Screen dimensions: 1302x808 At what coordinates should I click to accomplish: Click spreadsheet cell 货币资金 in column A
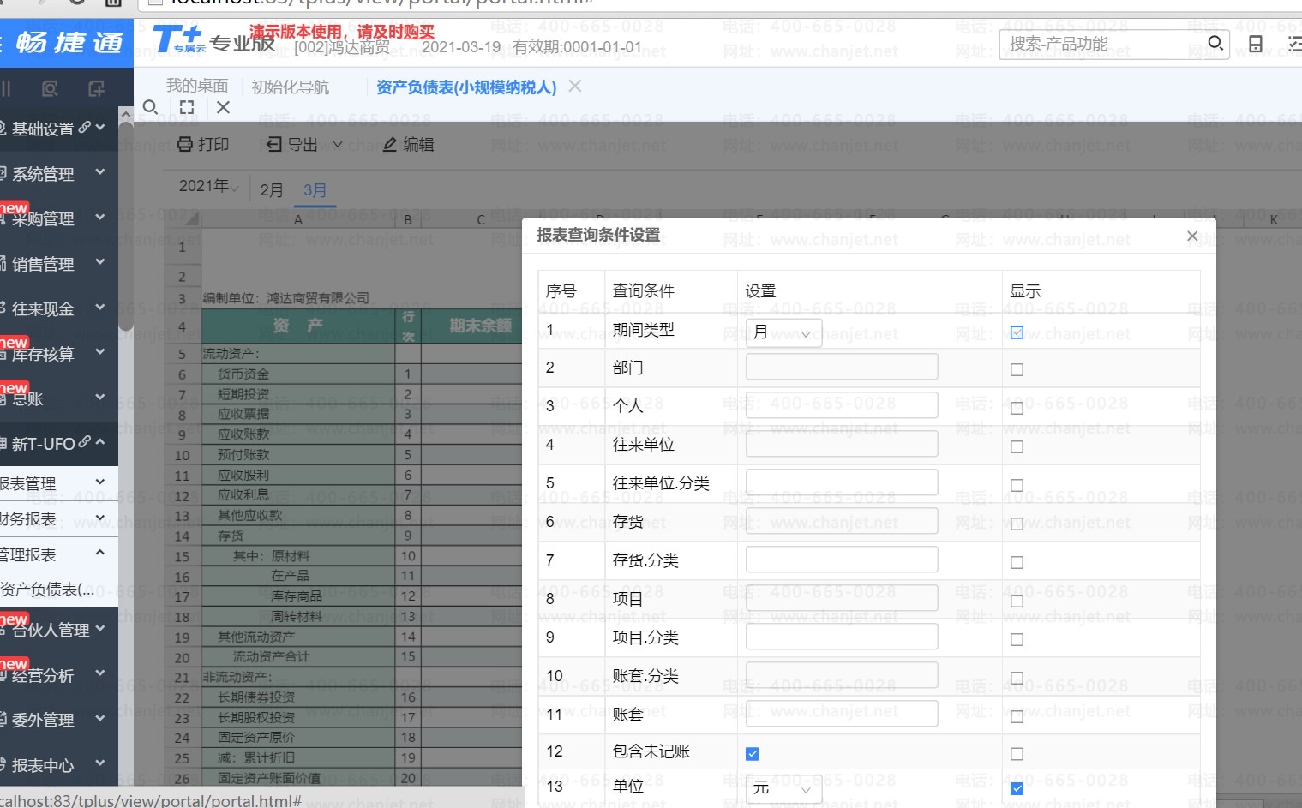(x=298, y=374)
